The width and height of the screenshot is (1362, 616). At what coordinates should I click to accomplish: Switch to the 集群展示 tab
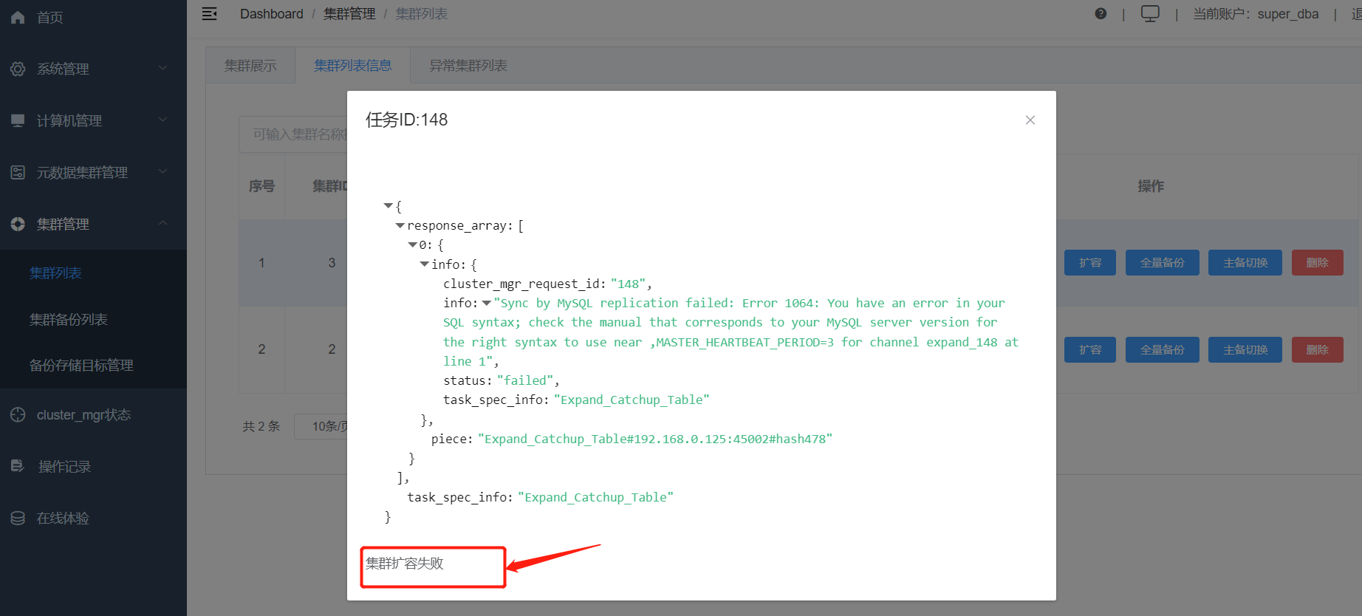[x=250, y=66]
